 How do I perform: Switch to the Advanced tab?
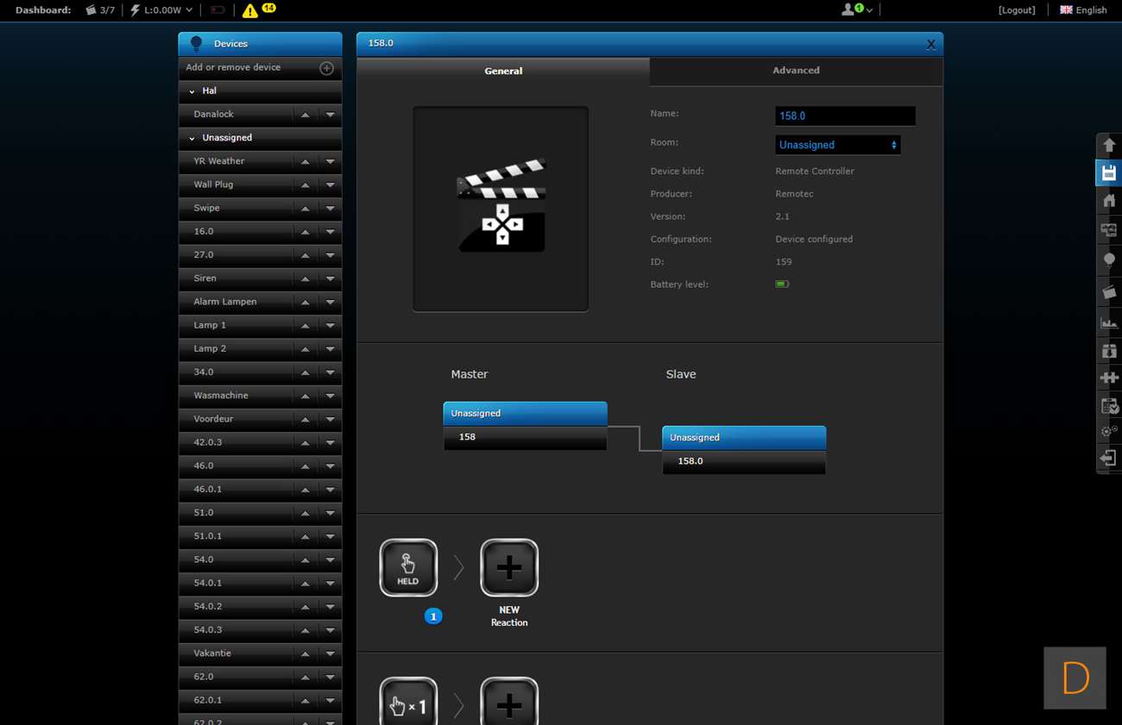click(796, 71)
